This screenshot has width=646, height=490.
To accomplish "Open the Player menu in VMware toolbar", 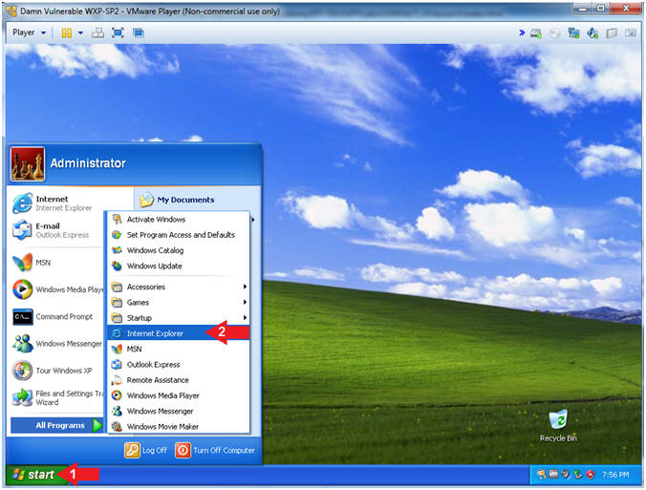I will point(29,32).
